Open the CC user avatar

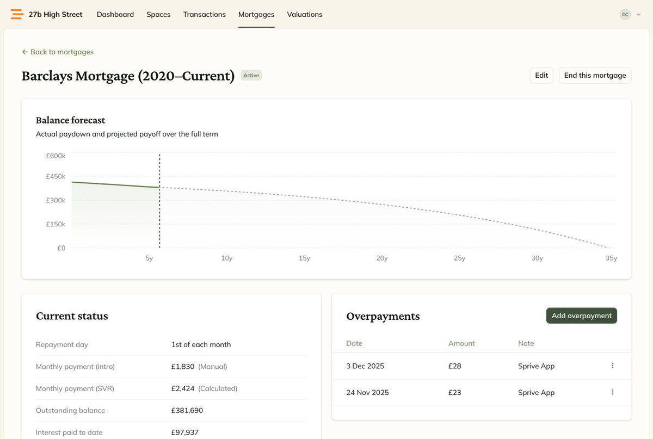(x=625, y=15)
